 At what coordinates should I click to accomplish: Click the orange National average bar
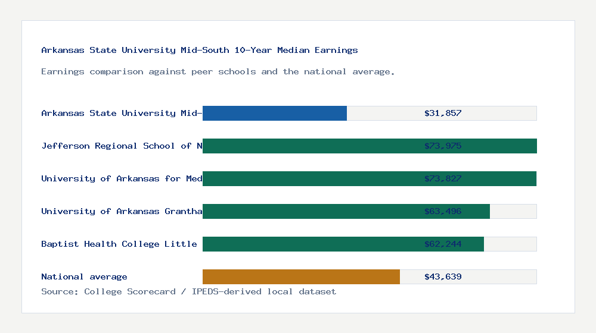point(301,277)
